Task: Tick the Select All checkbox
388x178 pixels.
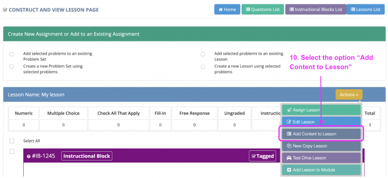Action: [12, 141]
